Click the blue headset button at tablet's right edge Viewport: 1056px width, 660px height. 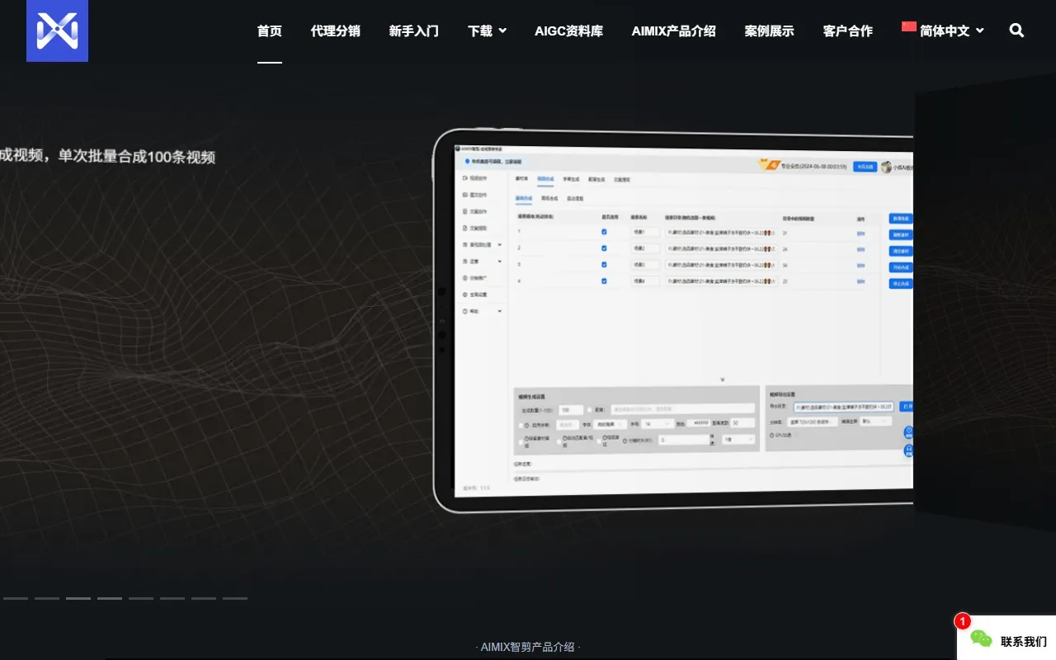click(908, 450)
